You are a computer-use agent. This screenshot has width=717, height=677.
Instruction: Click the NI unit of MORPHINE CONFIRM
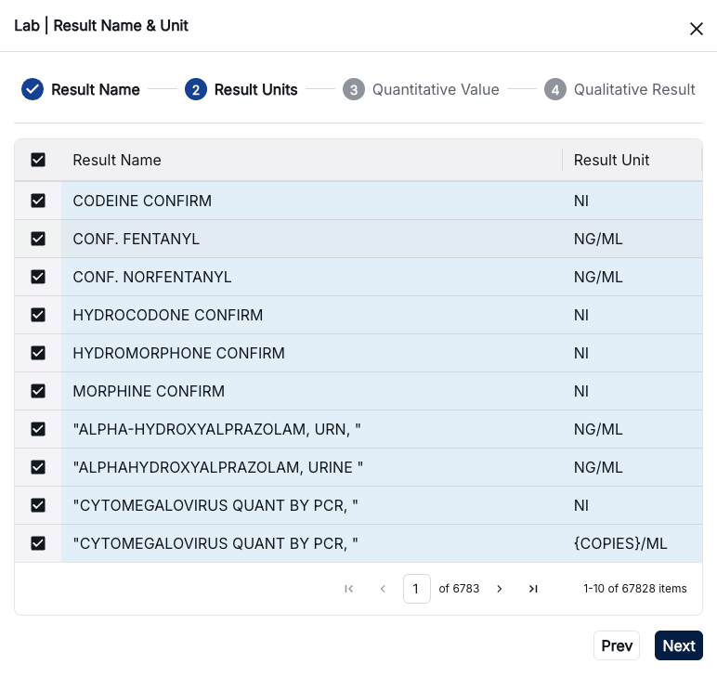click(581, 391)
